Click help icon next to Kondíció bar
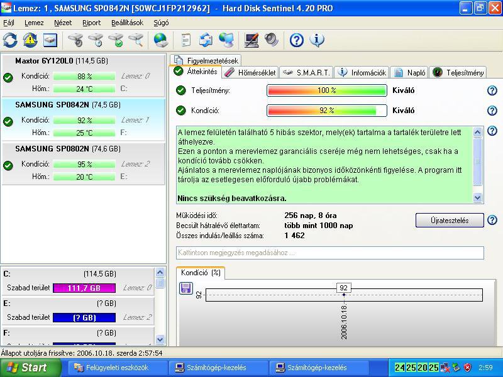The width and height of the screenshot is (503, 377). tap(492, 111)
